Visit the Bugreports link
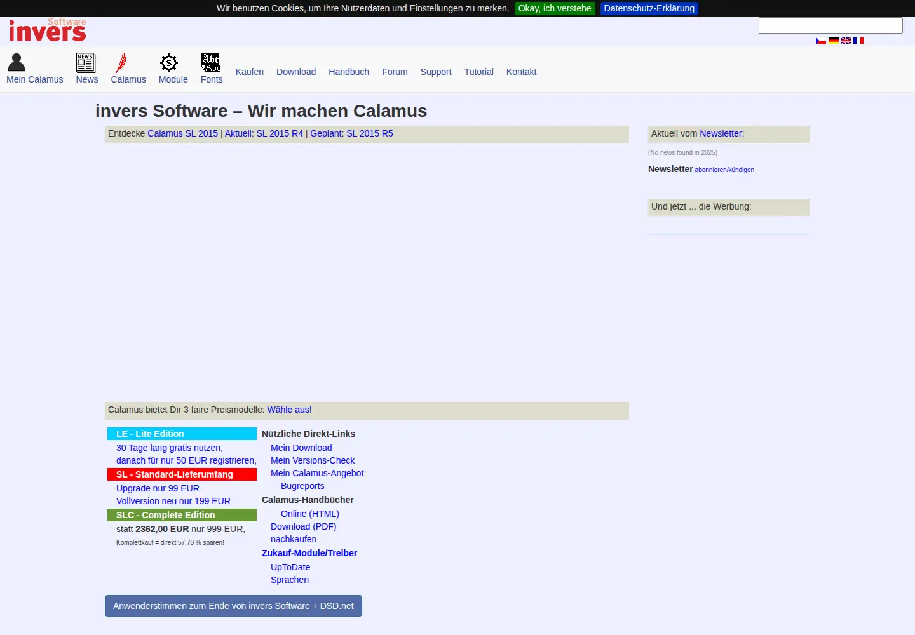 click(302, 486)
